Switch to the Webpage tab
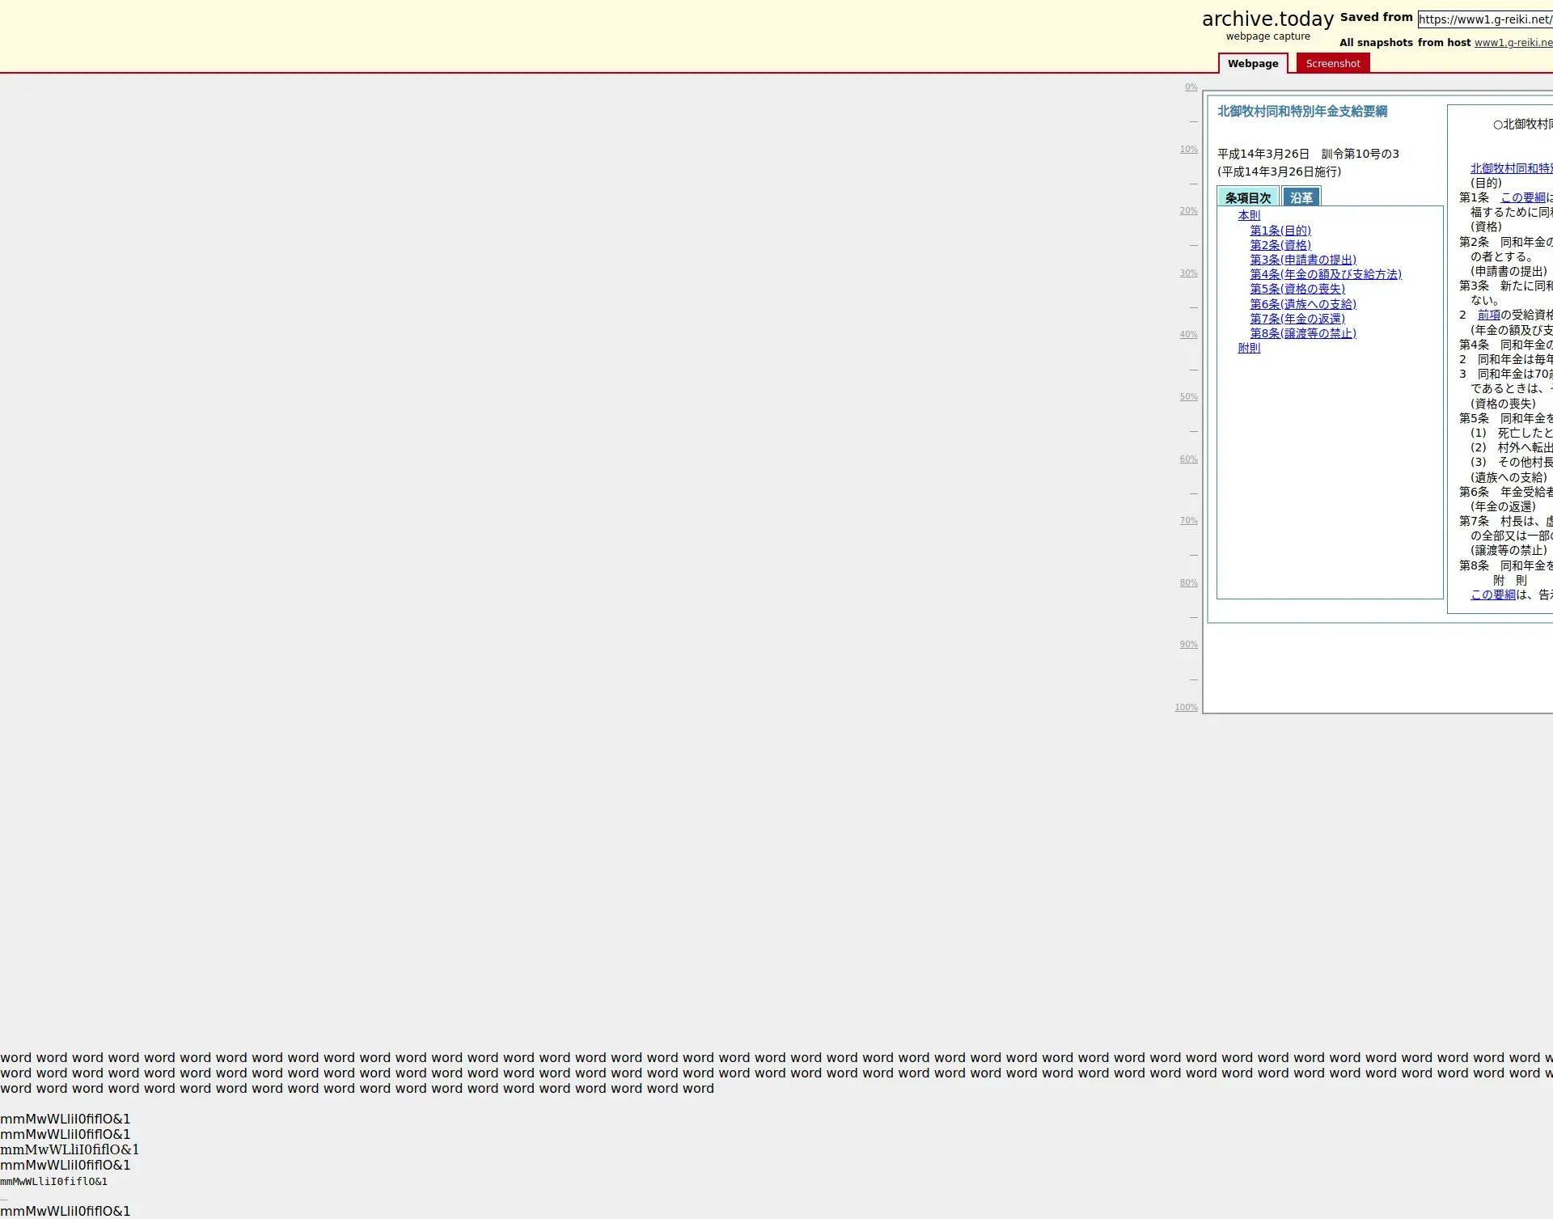Viewport: 1553px width, 1219px height. tap(1252, 64)
